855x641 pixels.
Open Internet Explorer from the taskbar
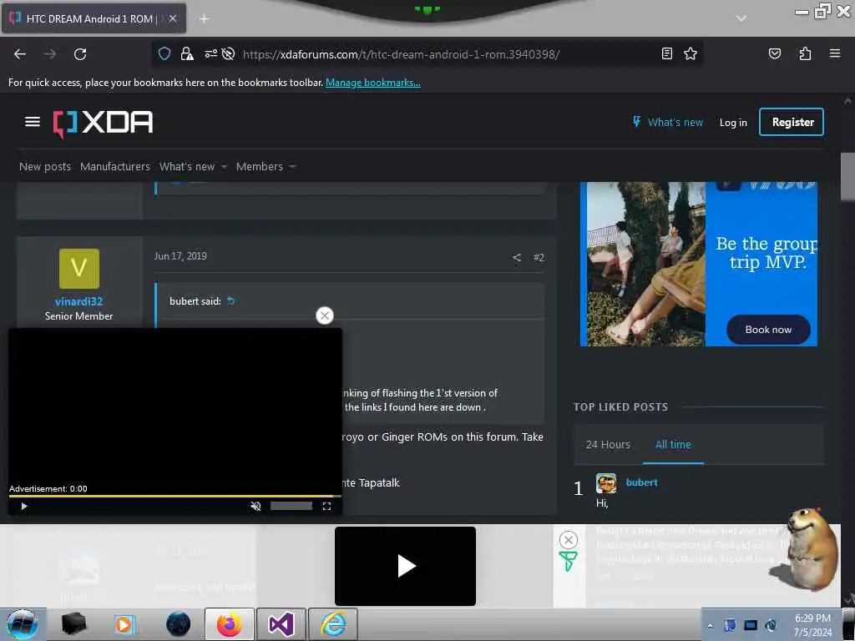click(332, 624)
